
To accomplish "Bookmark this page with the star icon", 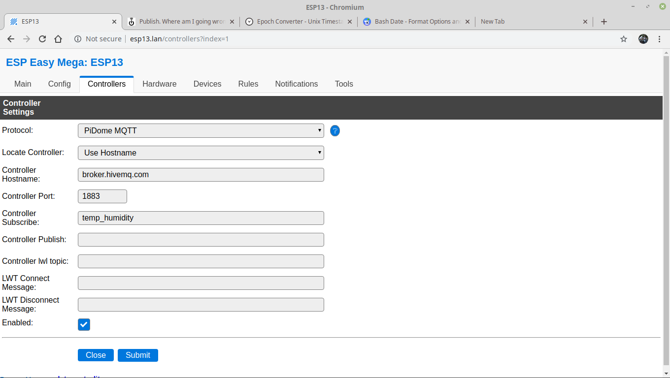I will pyautogui.click(x=624, y=39).
